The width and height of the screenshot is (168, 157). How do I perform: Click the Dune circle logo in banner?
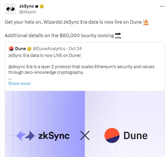pos(112,135)
